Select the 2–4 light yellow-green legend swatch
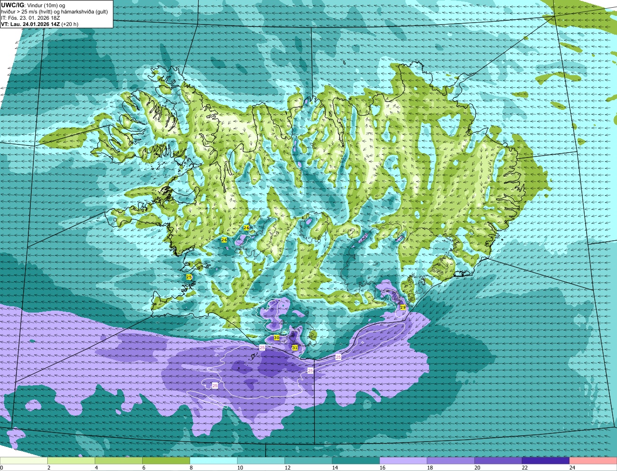The image size is (617, 471). point(71,461)
